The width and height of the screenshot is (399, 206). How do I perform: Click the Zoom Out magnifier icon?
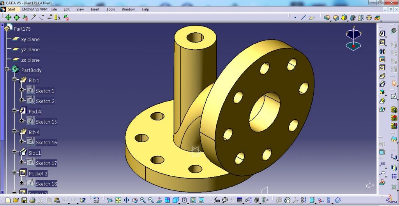(151, 200)
